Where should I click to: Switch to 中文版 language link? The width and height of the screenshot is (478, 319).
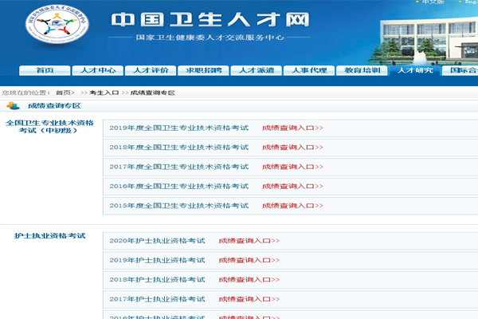click(x=433, y=2)
